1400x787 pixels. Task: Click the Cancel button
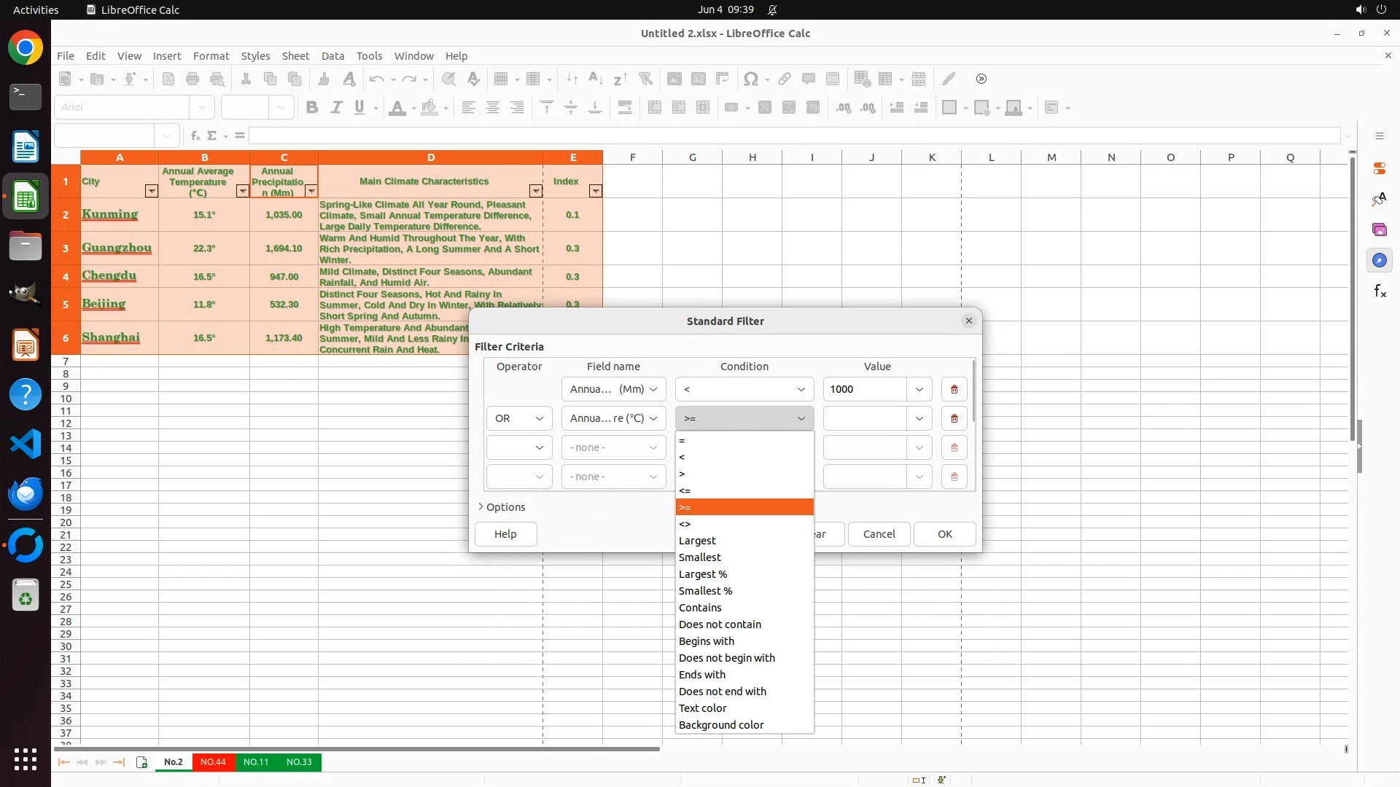879,534
